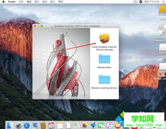Open the 前往 menu
The height and width of the screenshot is (129, 166).
coord(45,2)
